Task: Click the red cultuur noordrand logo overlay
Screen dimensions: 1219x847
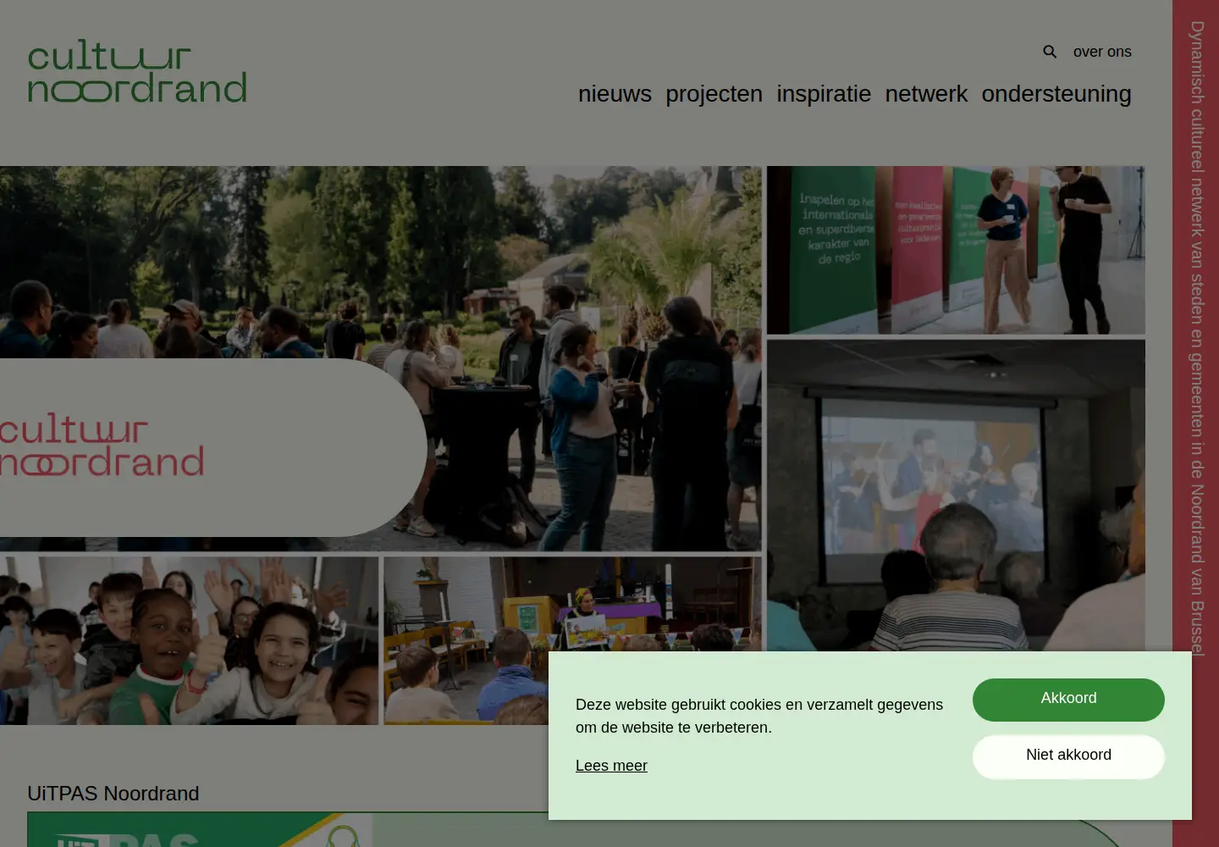Action: pos(102,445)
